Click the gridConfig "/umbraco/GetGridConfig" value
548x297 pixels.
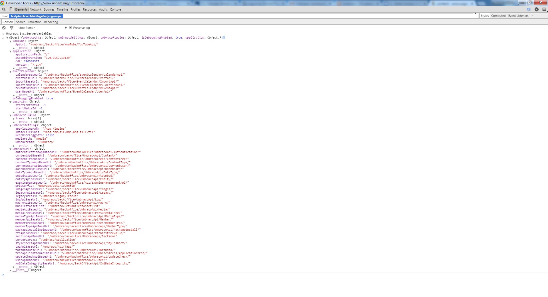(x=56, y=186)
